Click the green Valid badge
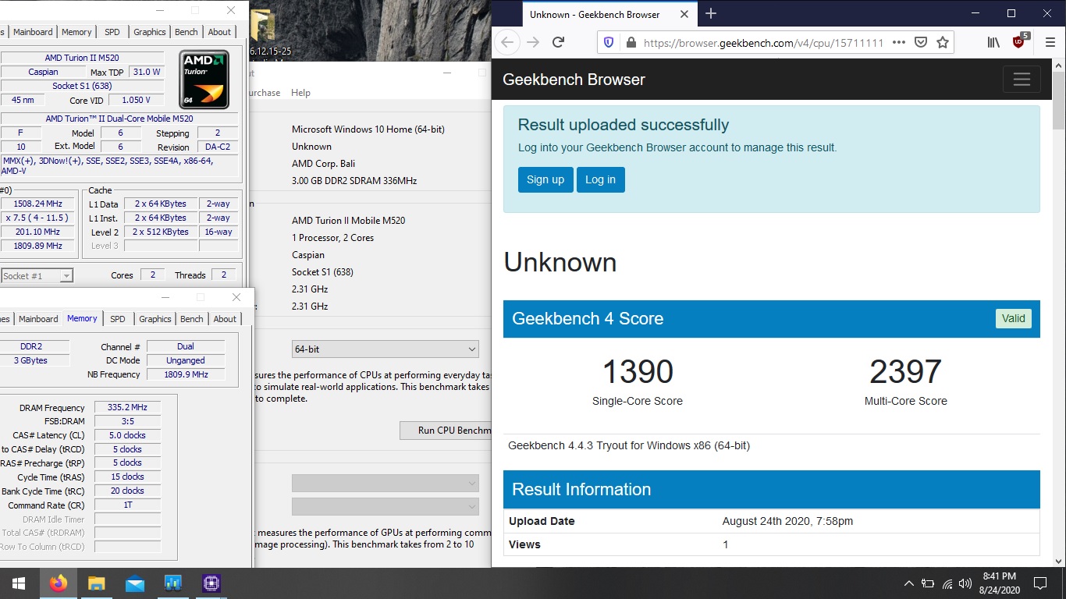1066x599 pixels. point(1013,318)
